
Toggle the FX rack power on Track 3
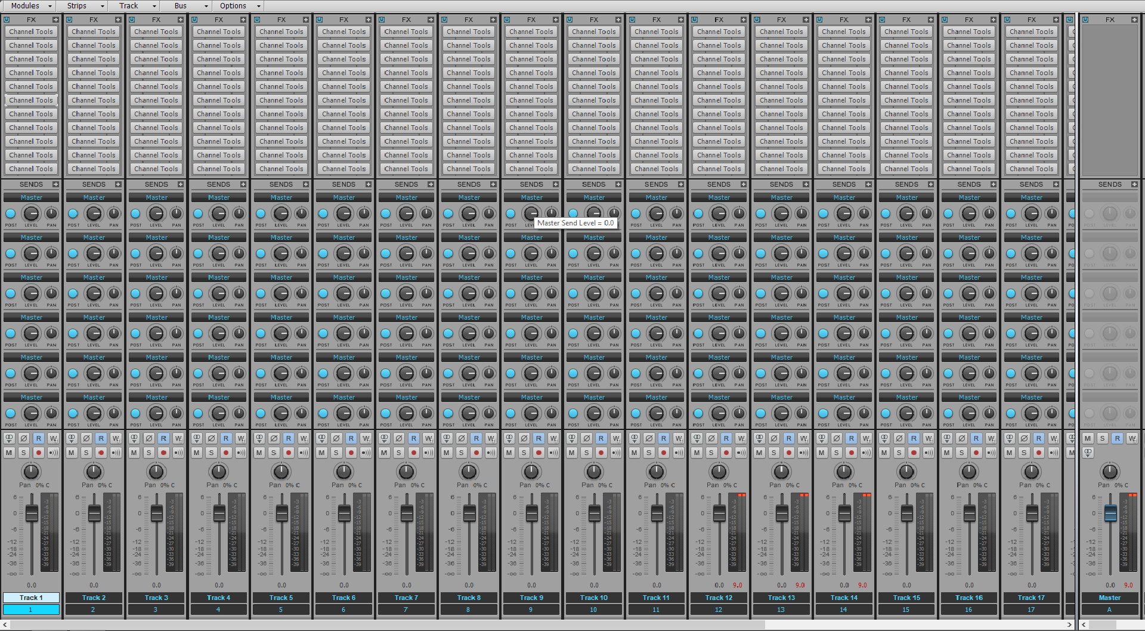click(x=132, y=20)
